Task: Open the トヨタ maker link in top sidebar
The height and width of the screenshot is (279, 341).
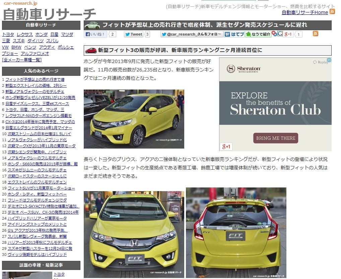Action: tap(8, 35)
